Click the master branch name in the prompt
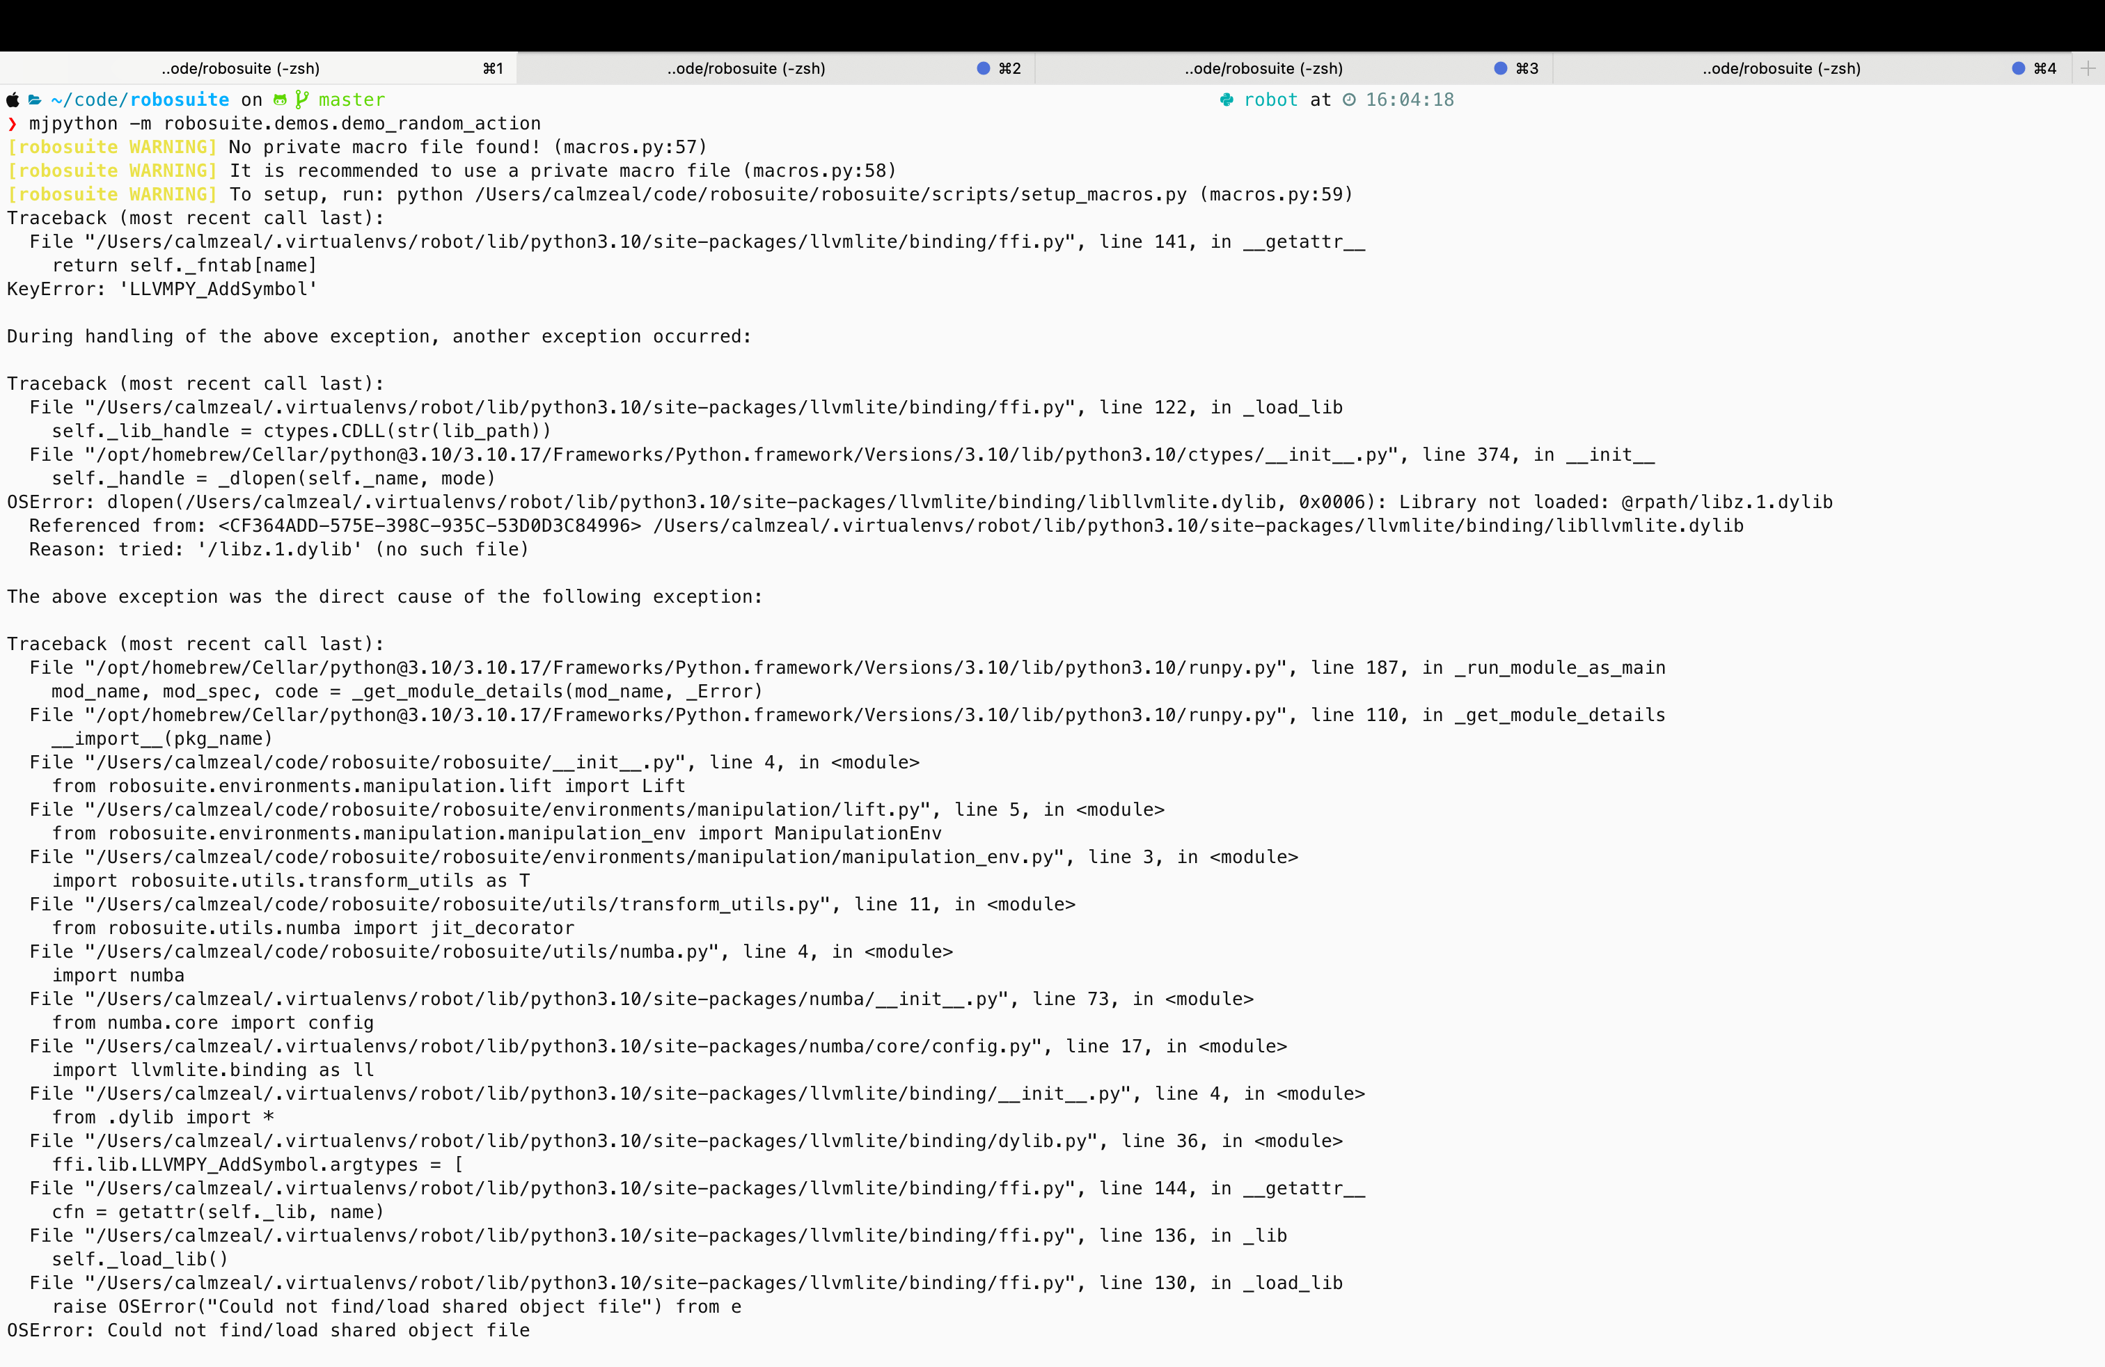Image resolution: width=2105 pixels, height=1367 pixels. pyautogui.click(x=353, y=100)
